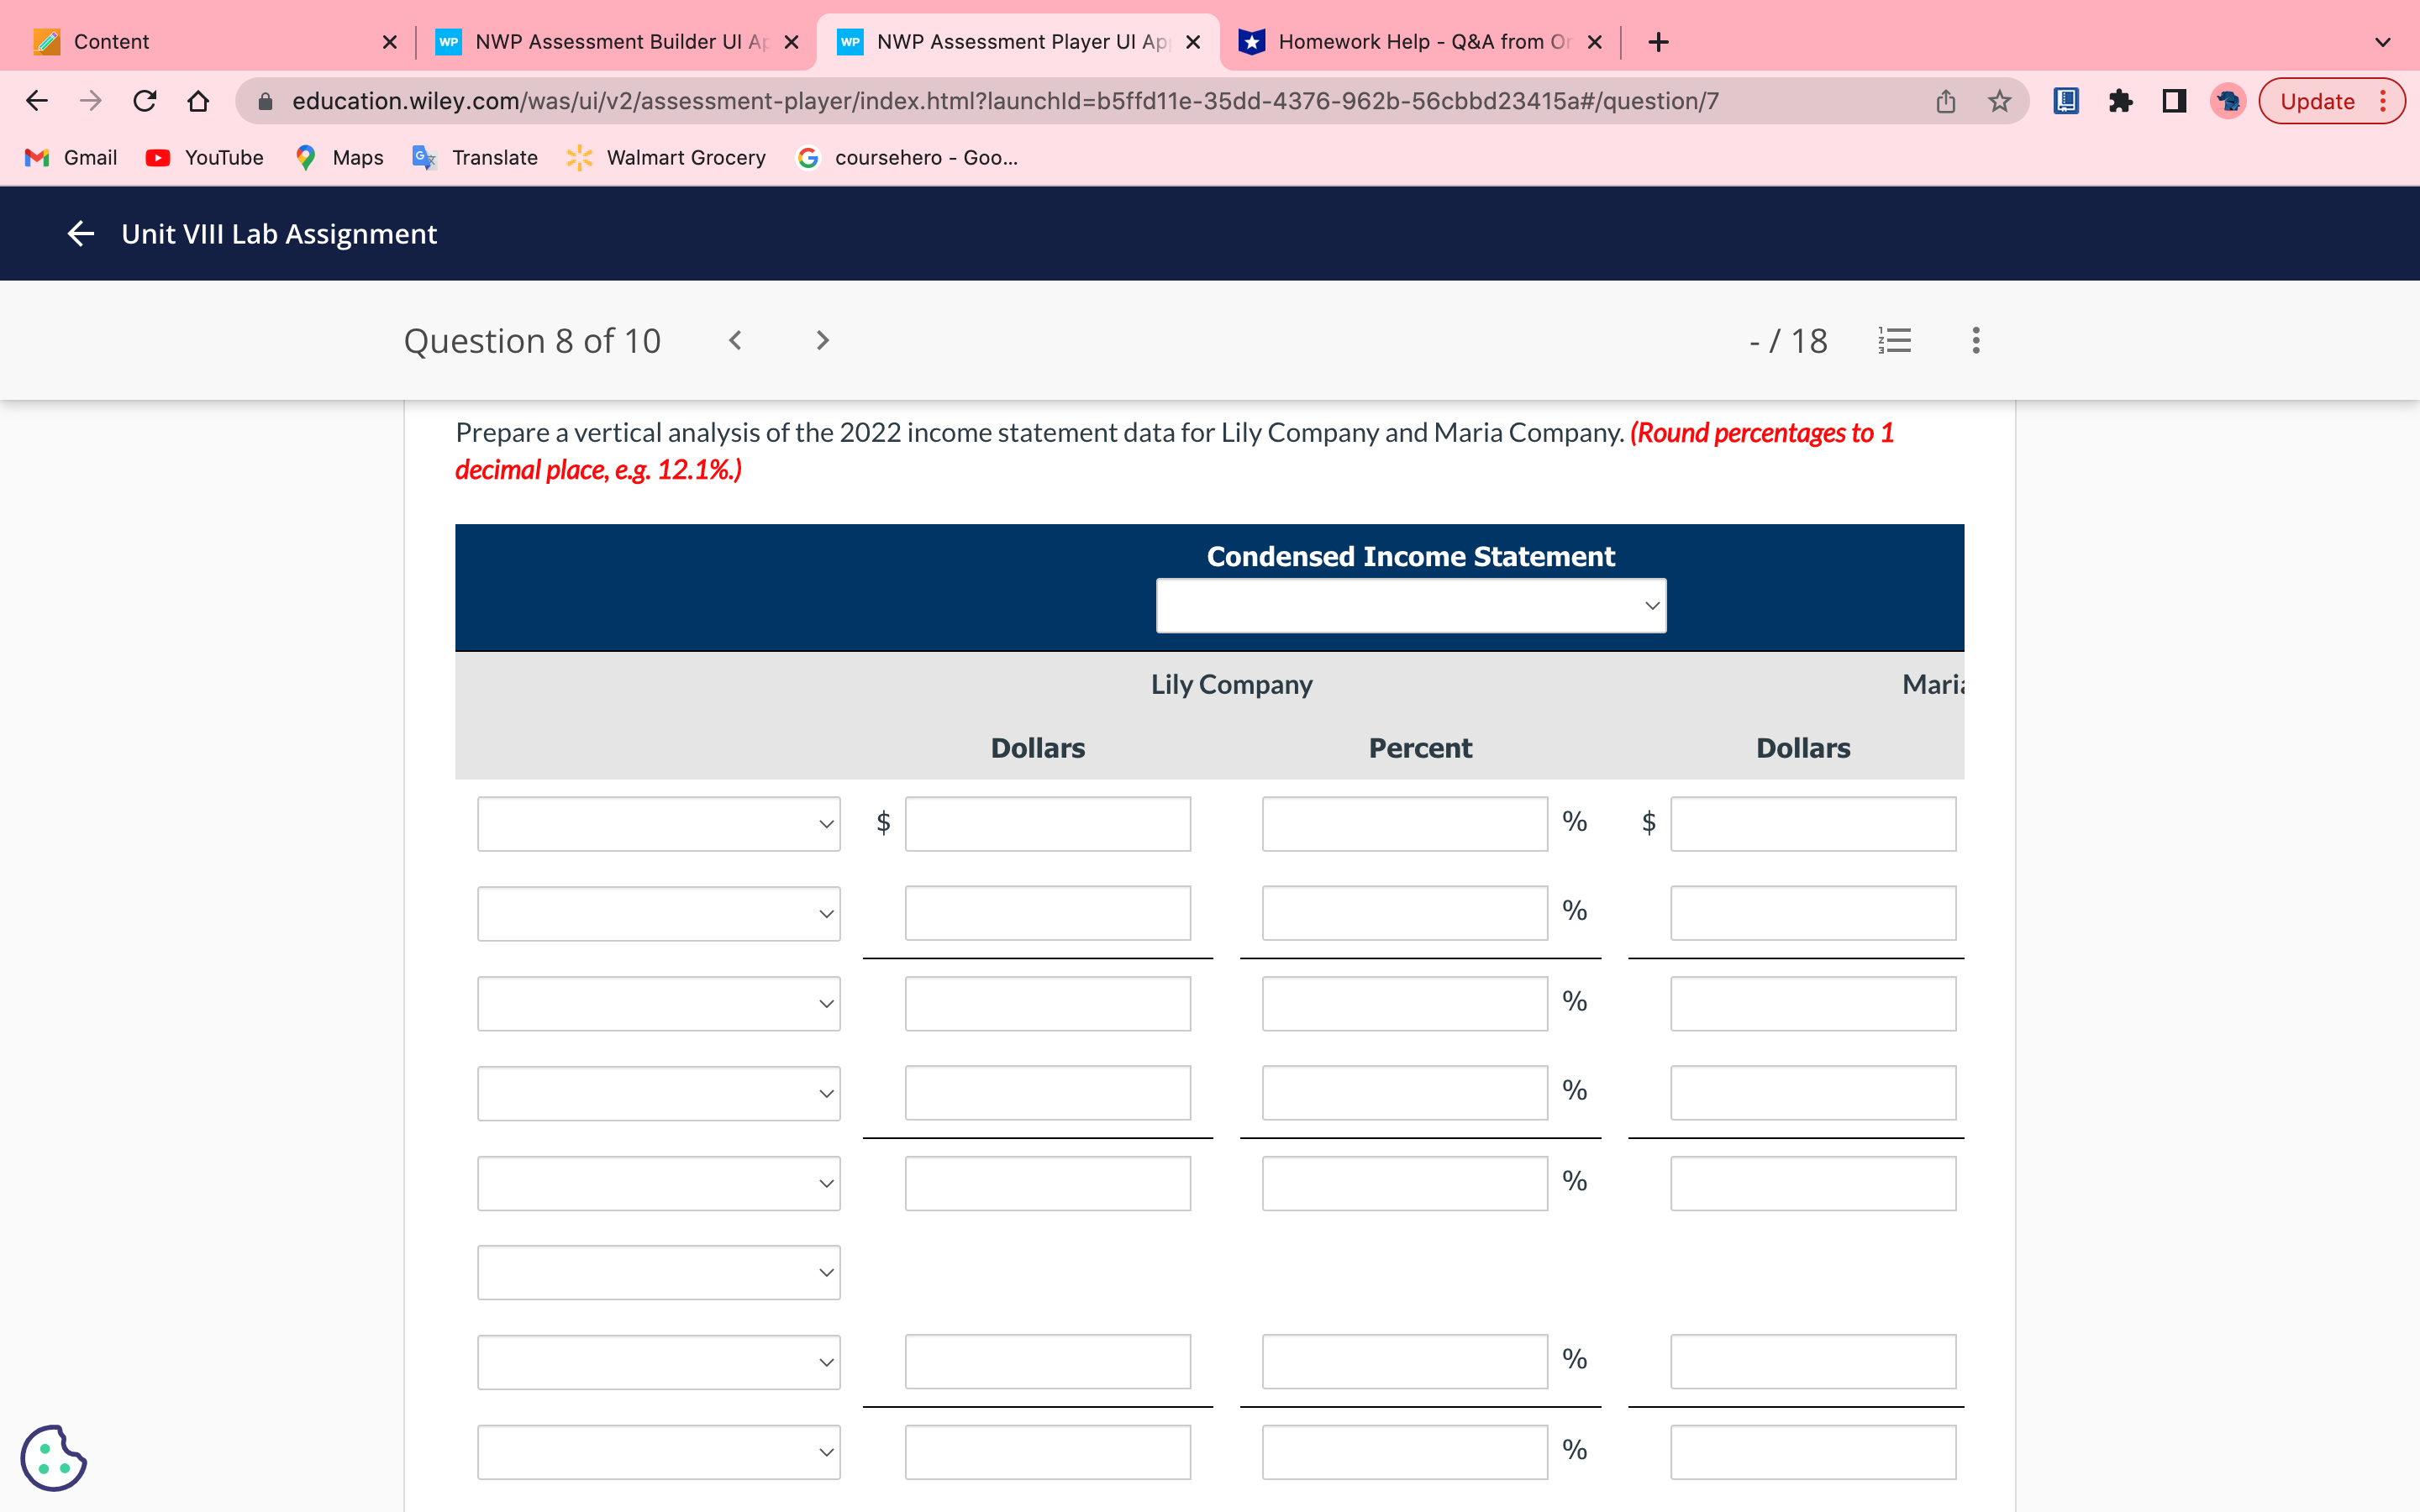The image size is (2420, 1512).
Task: Go back using the Unit VIII Lab Assignment arrow
Action: [80, 233]
